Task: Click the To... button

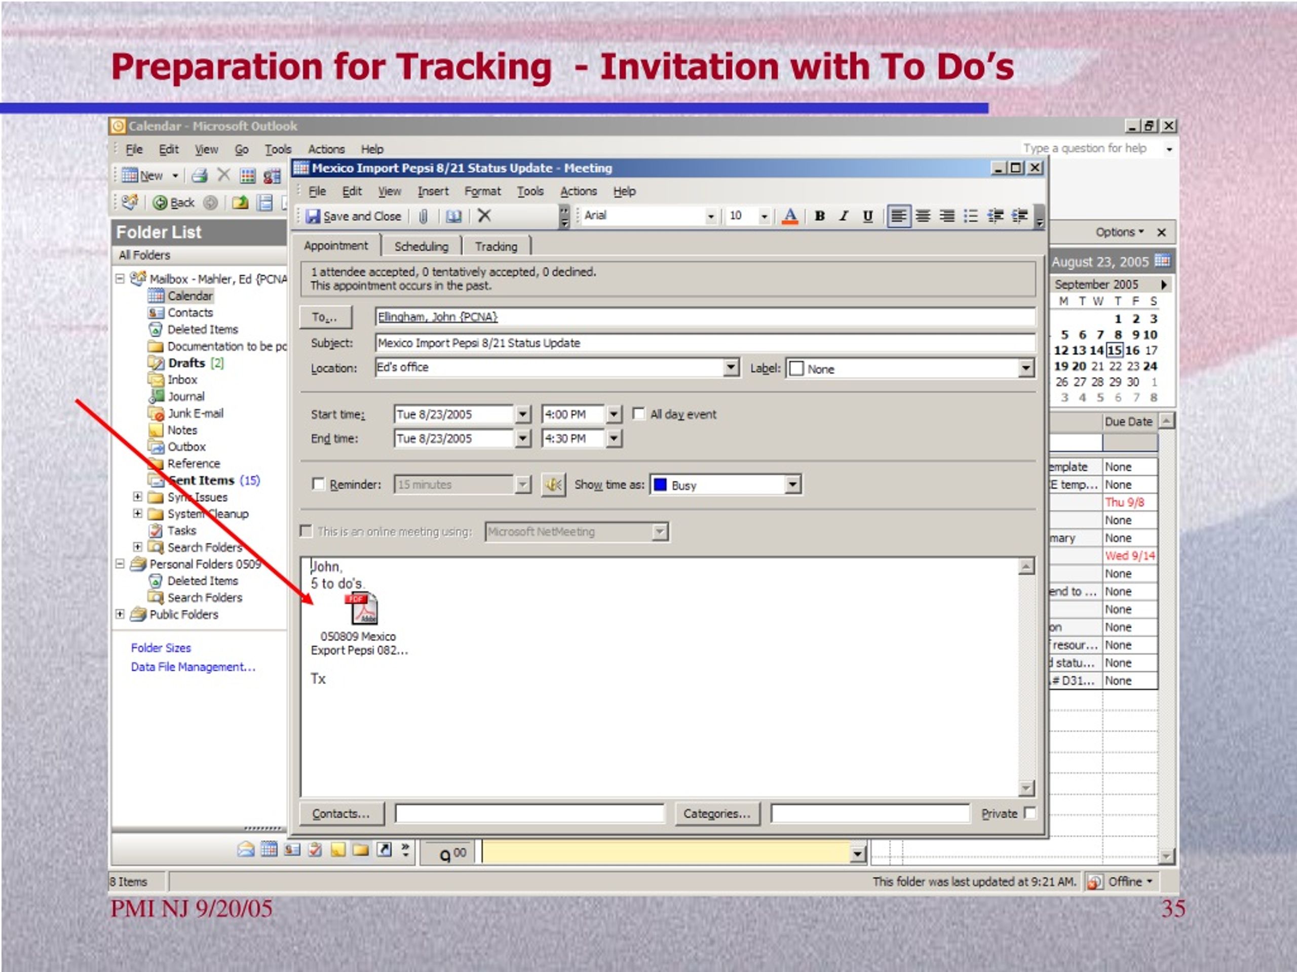Action: pyautogui.click(x=325, y=317)
